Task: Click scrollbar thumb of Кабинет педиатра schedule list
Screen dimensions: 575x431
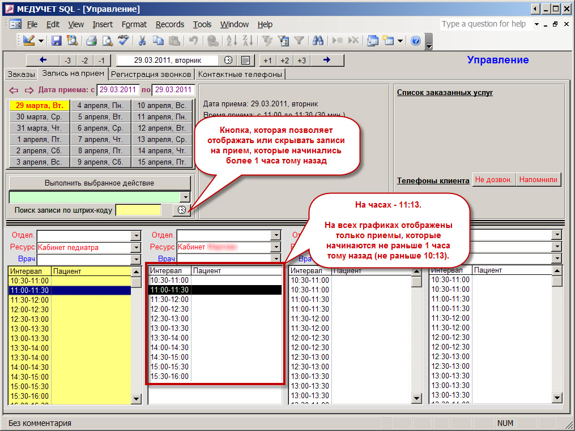Action: coord(136,282)
